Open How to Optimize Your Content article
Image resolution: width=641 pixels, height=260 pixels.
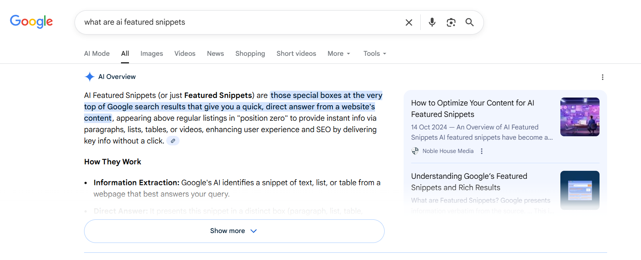pos(472,109)
